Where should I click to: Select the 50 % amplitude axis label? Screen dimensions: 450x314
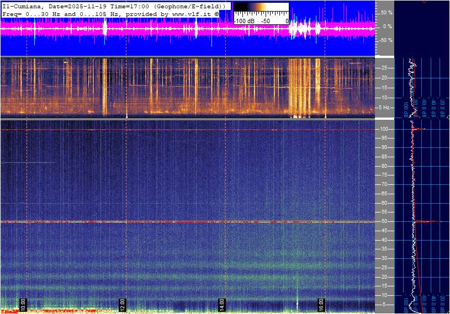pos(385,12)
